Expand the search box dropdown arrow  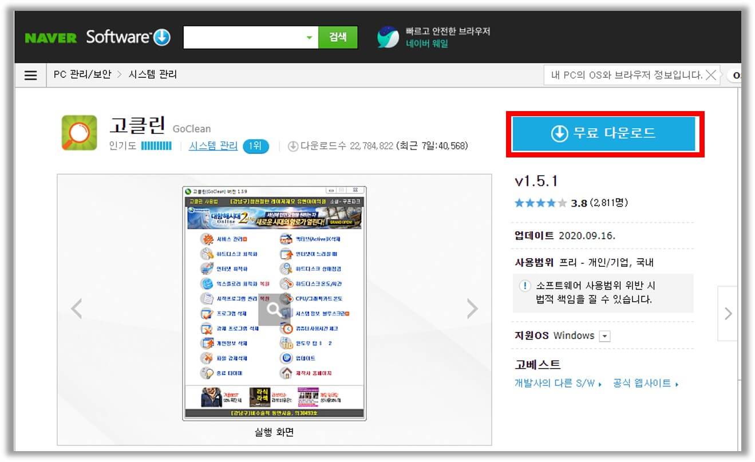(x=310, y=38)
